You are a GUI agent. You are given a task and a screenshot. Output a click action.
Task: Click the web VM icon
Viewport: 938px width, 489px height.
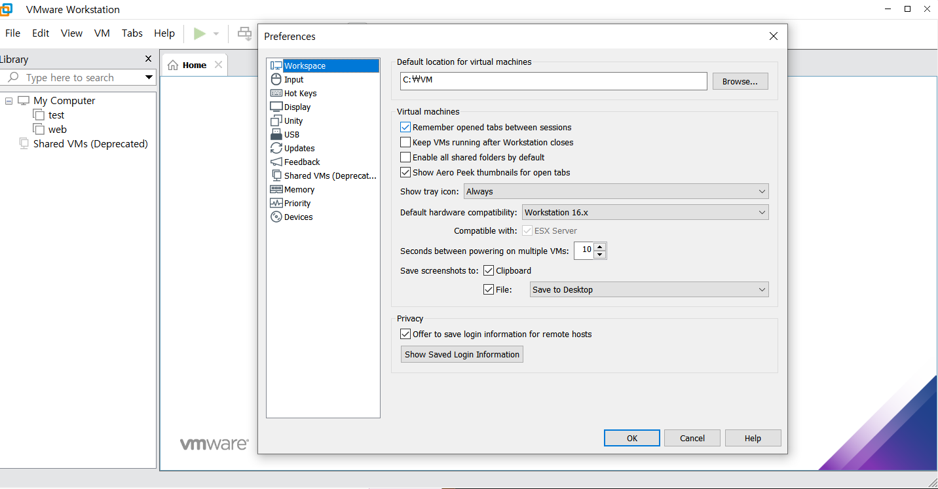(x=39, y=129)
